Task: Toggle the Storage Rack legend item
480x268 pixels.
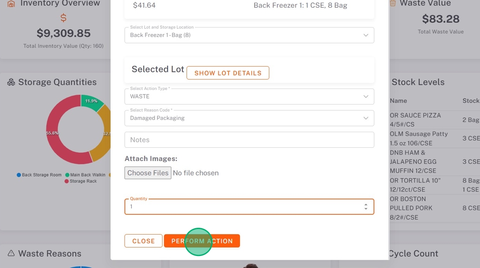Action: [x=81, y=181]
